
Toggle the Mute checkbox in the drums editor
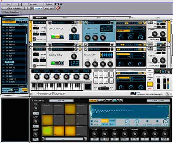[92, 124]
